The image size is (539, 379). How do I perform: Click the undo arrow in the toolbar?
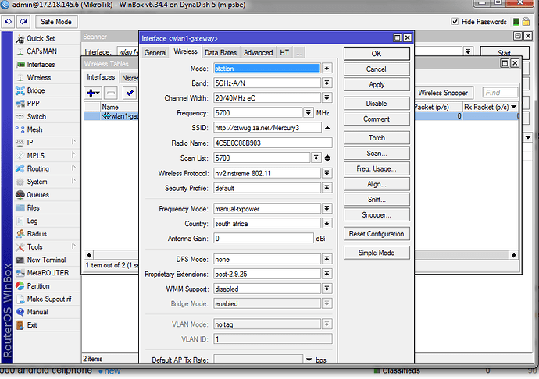9,22
